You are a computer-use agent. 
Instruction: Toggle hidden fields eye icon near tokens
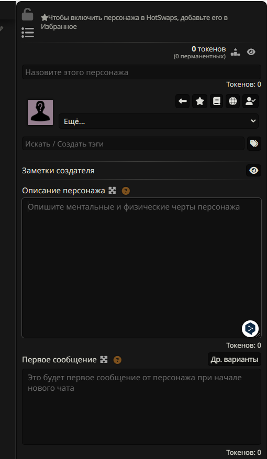(x=251, y=52)
